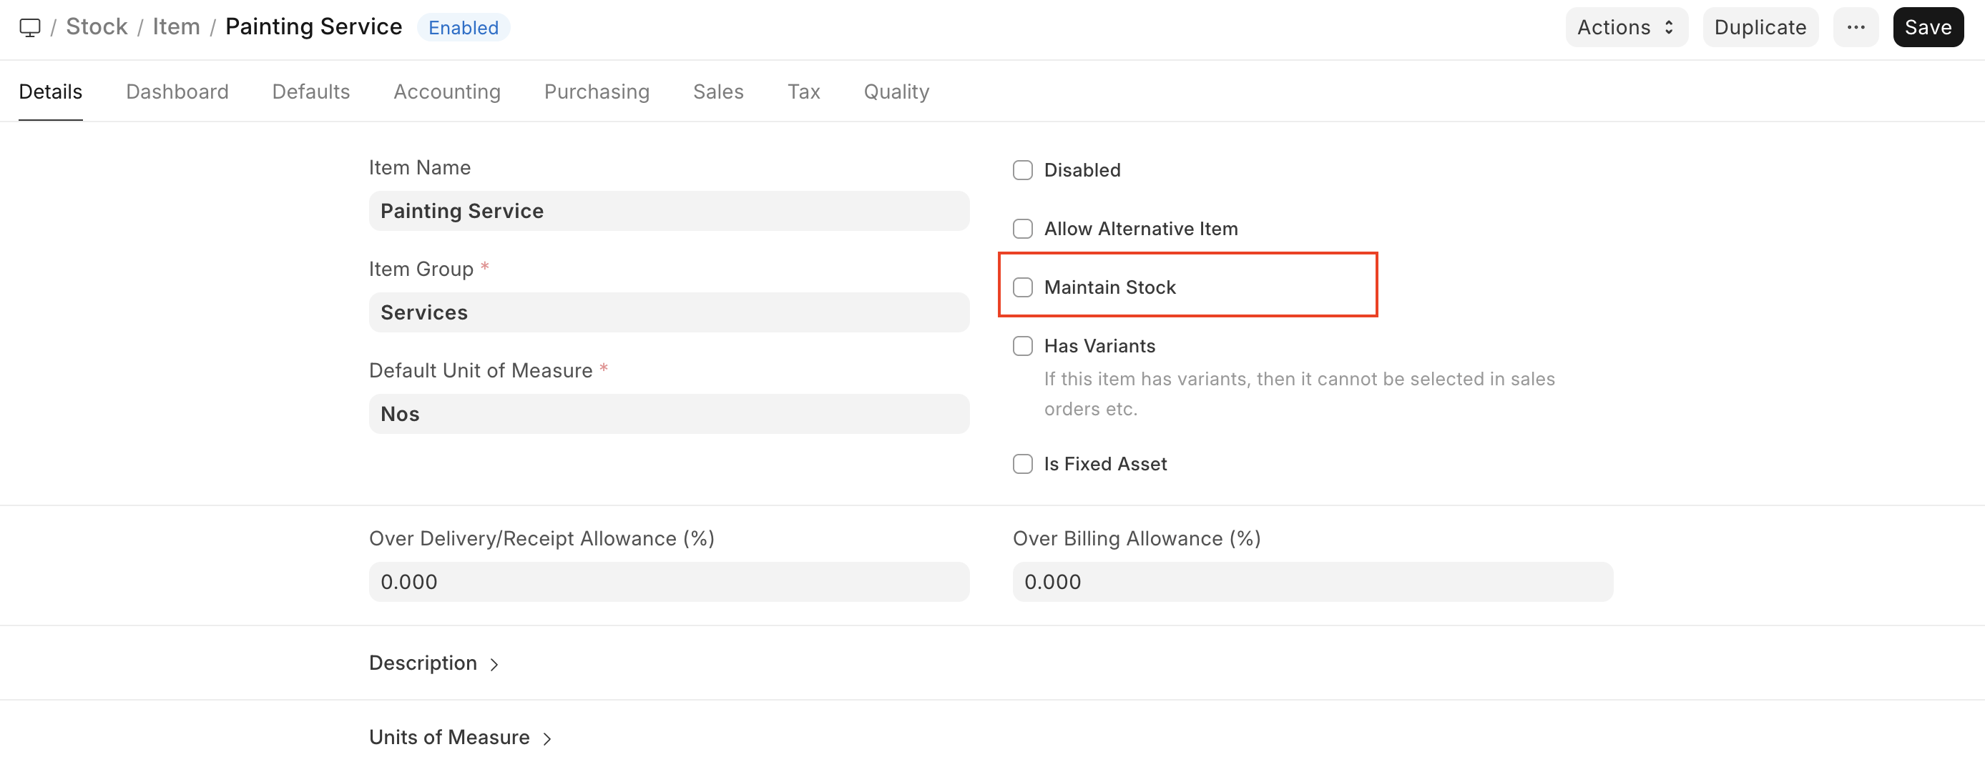Navigate to Stock breadcrumb link
This screenshot has height=767, width=1985.
[97, 27]
